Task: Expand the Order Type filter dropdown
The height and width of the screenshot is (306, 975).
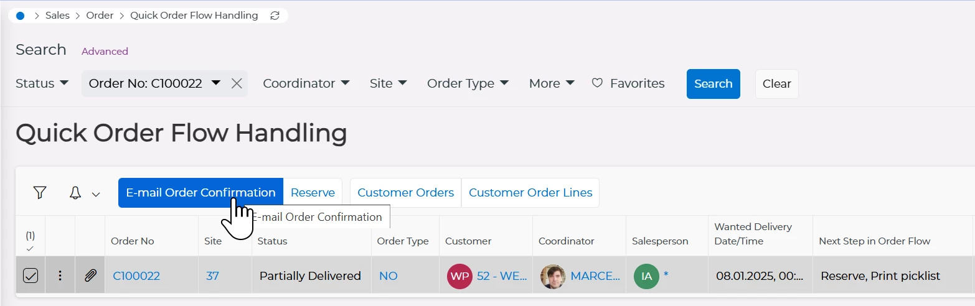Action: 468,83
